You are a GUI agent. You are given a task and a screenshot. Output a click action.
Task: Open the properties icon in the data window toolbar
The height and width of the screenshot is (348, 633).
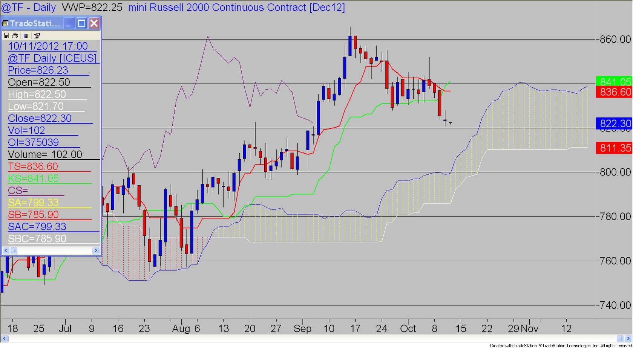pos(37,36)
